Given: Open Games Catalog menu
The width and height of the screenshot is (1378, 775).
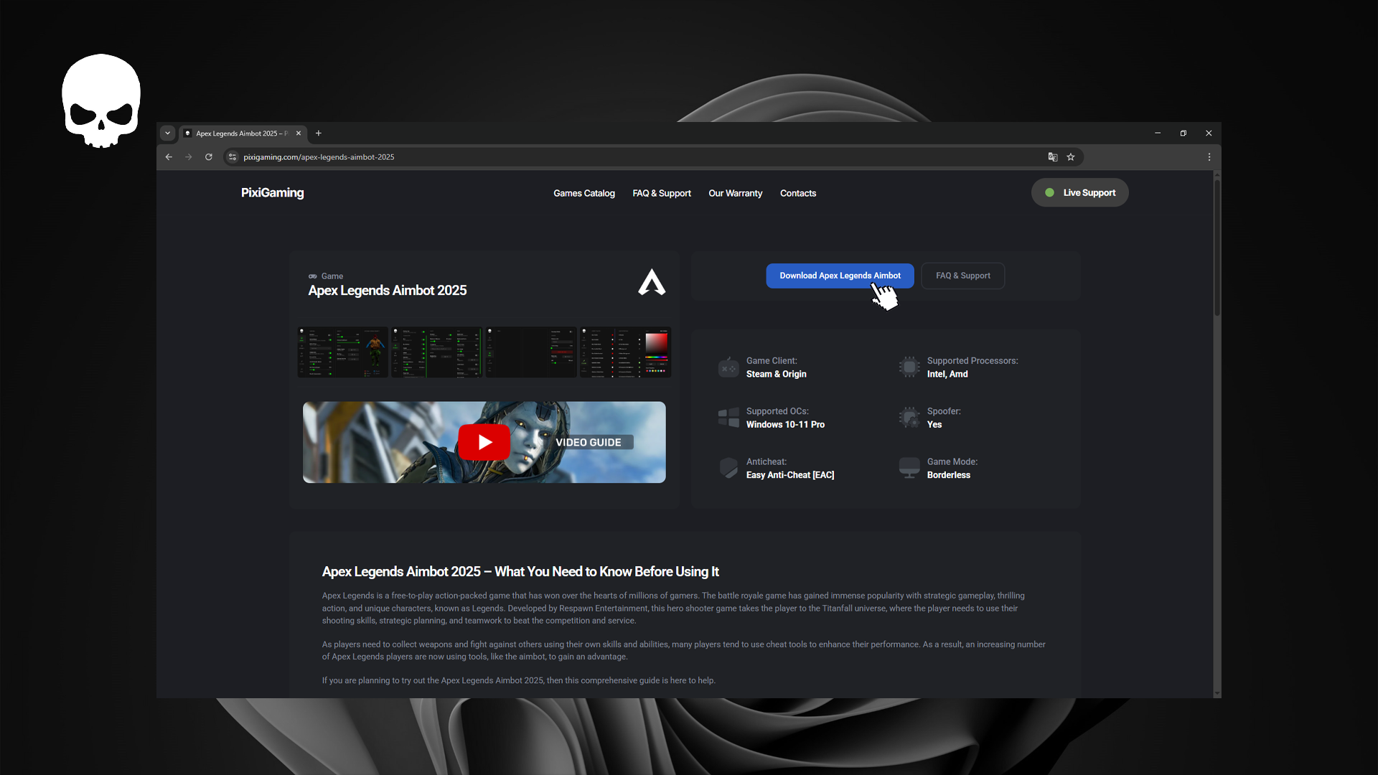Looking at the screenshot, I should click(x=584, y=194).
